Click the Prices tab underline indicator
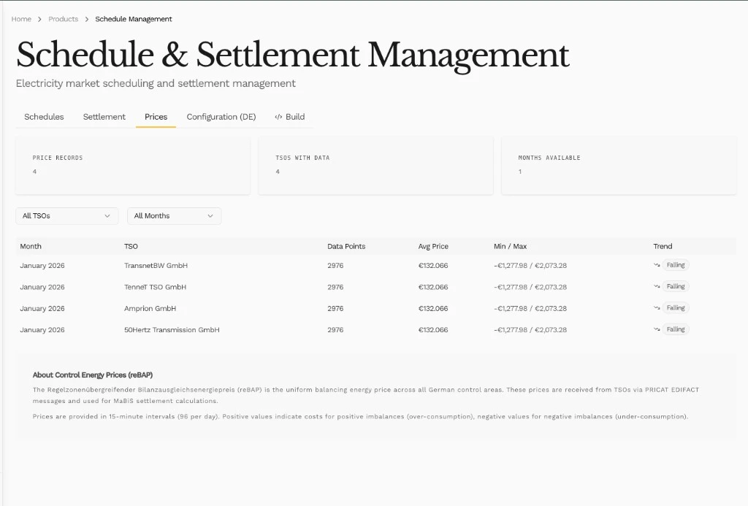The width and height of the screenshot is (748, 506). (155, 129)
